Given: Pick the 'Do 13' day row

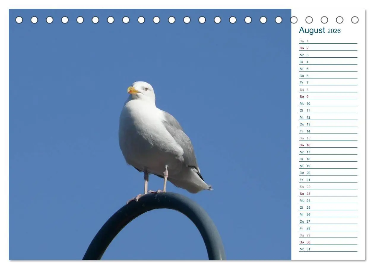Looking at the screenshot, I should pyautogui.click(x=328, y=124).
